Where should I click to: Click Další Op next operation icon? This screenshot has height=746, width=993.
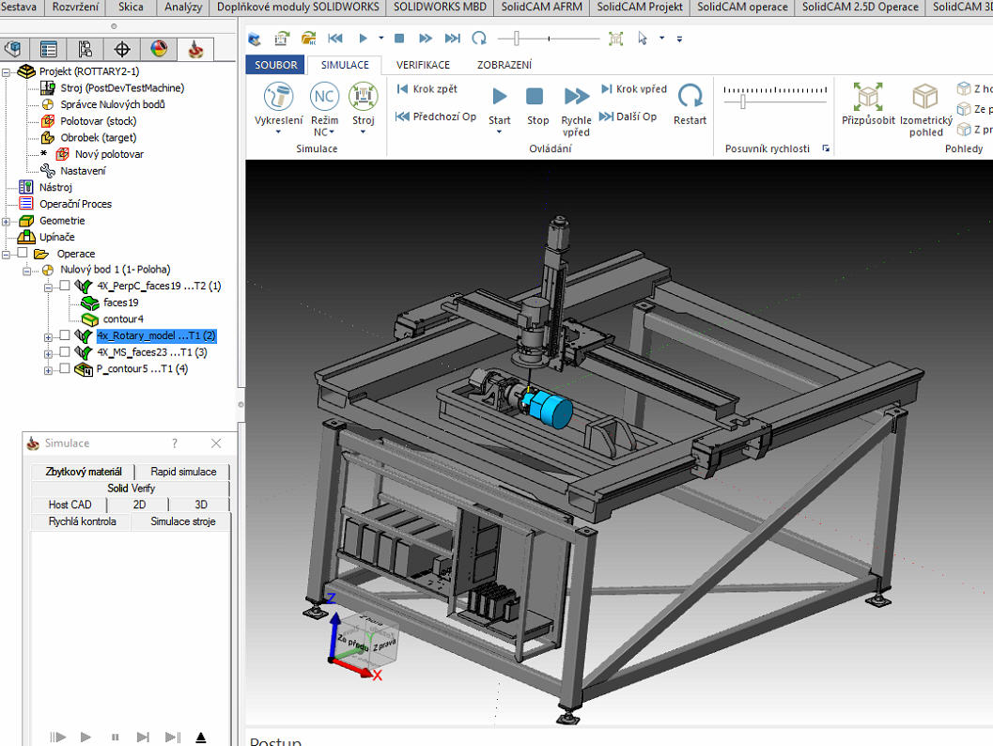[606, 117]
